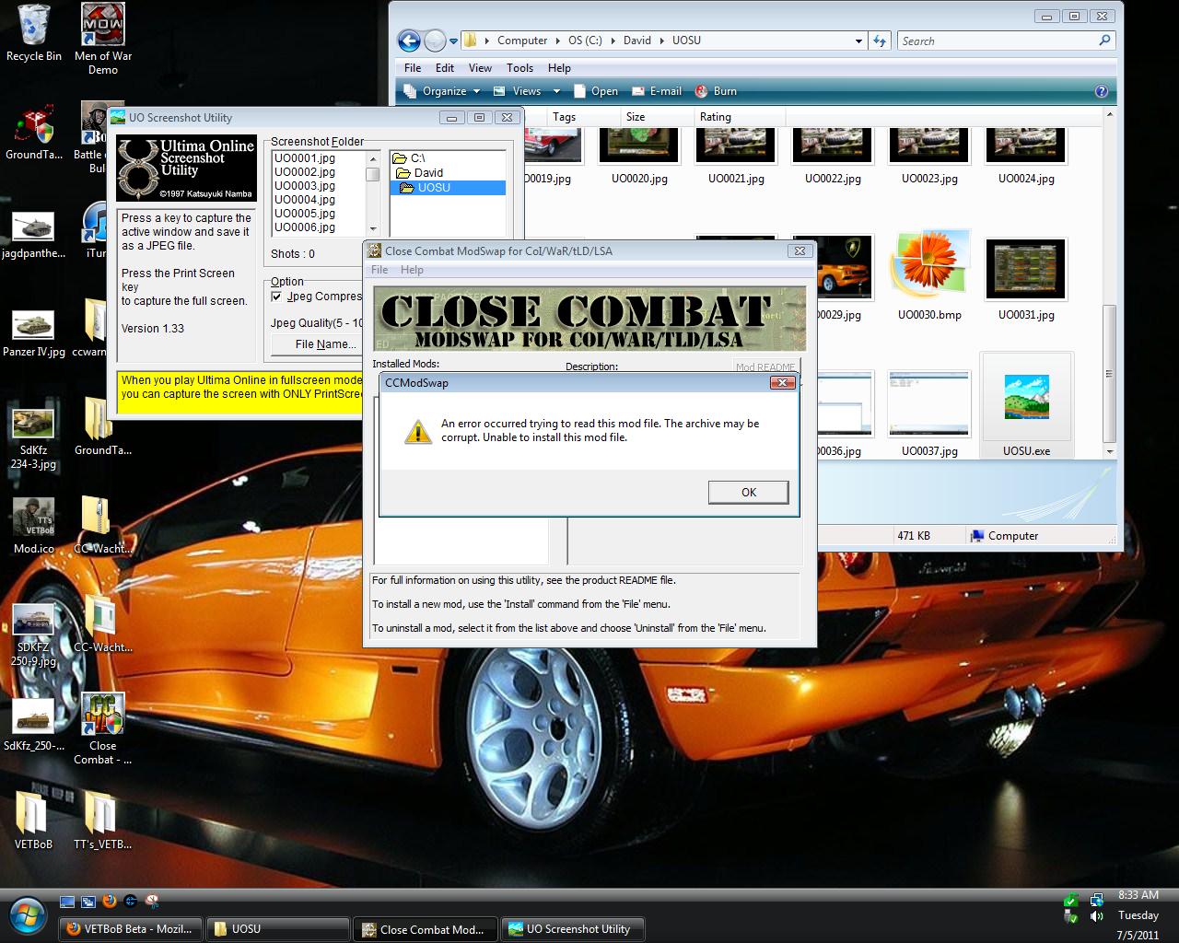Select the SDKFZ 250-9.jpg desktop icon
The width and height of the screenshot is (1179, 943).
[x=33, y=635]
